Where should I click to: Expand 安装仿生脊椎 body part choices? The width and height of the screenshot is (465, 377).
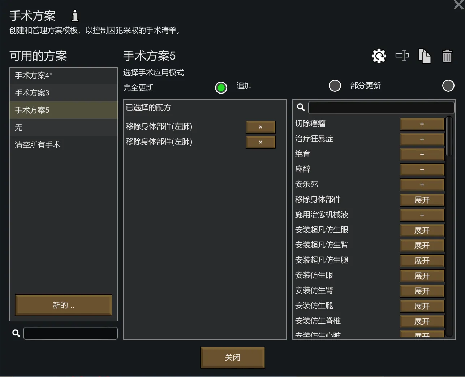(422, 321)
